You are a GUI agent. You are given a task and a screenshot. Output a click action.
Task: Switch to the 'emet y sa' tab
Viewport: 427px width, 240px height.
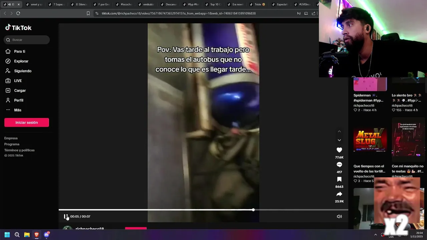point(34,4)
